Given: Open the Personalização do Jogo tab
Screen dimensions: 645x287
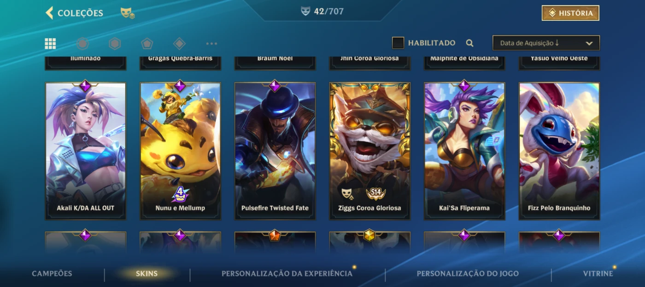Looking at the screenshot, I should (468, 274).
